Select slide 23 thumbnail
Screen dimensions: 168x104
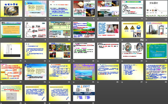pos(36,72)
